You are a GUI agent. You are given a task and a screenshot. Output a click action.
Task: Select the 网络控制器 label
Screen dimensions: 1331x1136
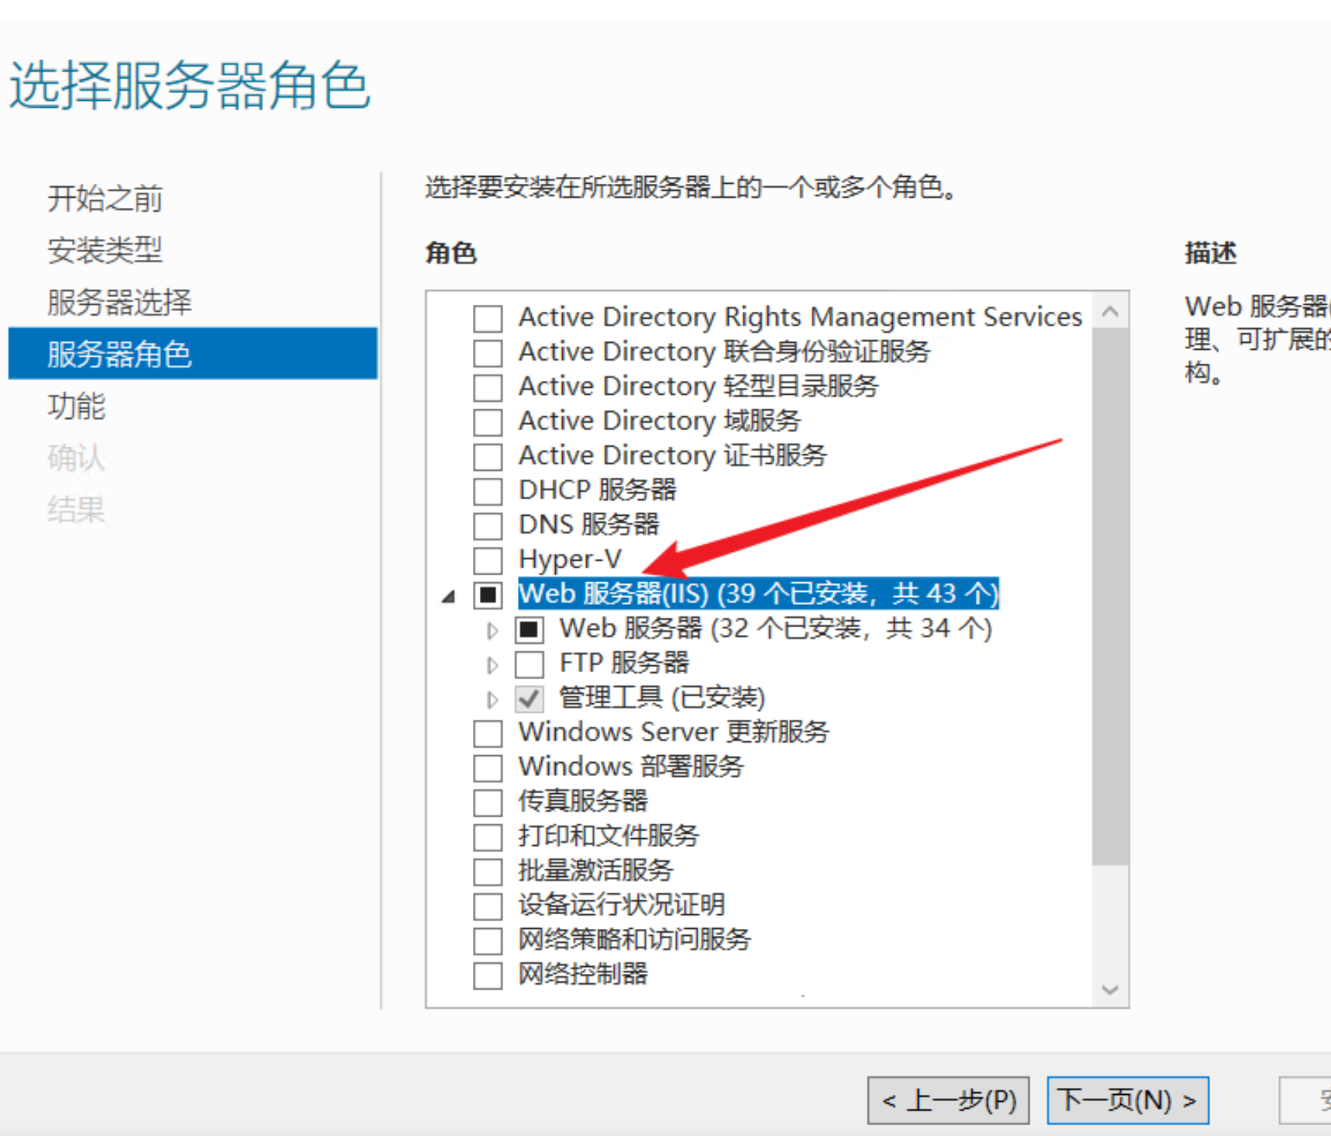tap(583, 974)
